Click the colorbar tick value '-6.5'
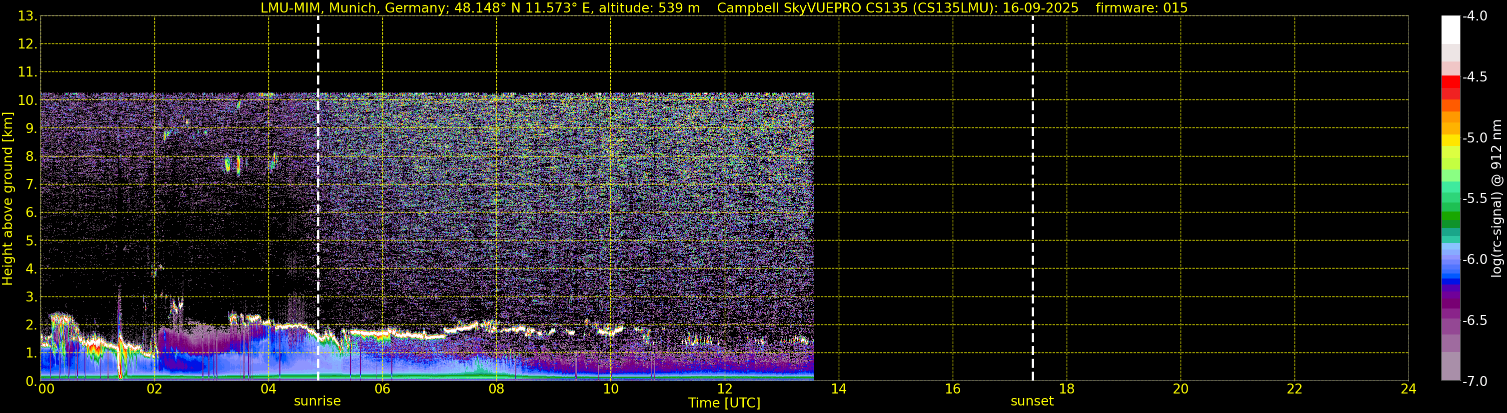This screenshot has height=413, width=1507. [x=1475, y=320]
